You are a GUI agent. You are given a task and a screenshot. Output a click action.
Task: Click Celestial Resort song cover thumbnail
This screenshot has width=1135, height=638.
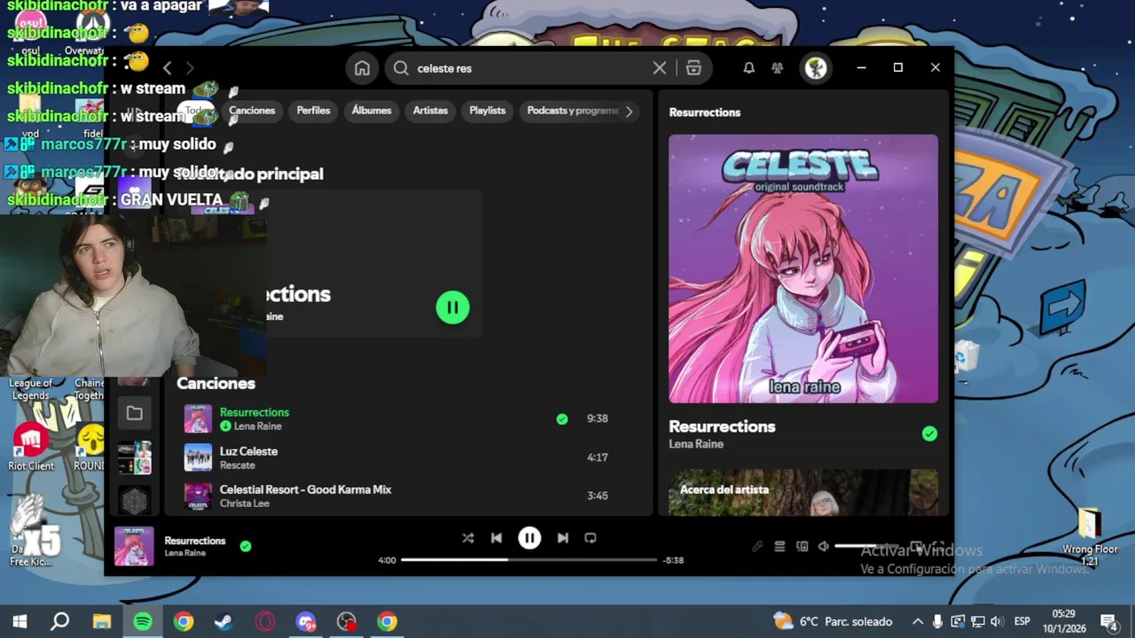point(198,496)
